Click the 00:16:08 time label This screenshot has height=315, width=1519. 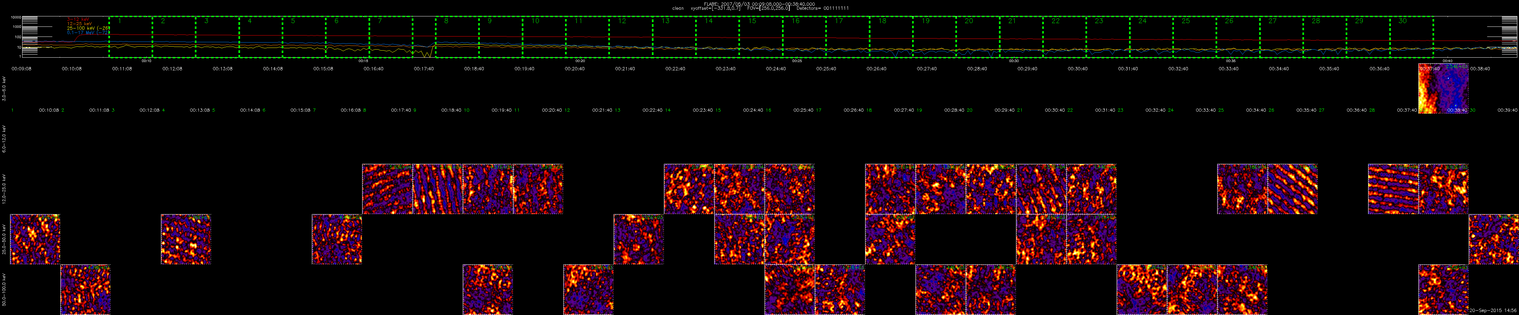350,110
